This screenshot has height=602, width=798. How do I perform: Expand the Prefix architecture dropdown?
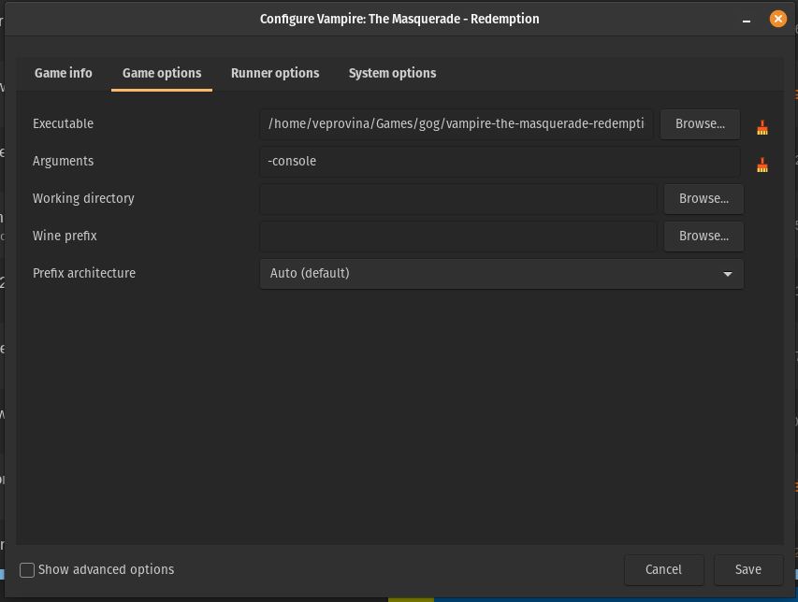pos(501,274)
